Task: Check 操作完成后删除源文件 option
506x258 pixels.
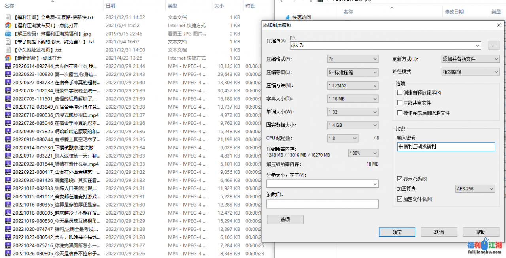Action: pyautogui.click(x=400, y=113)
